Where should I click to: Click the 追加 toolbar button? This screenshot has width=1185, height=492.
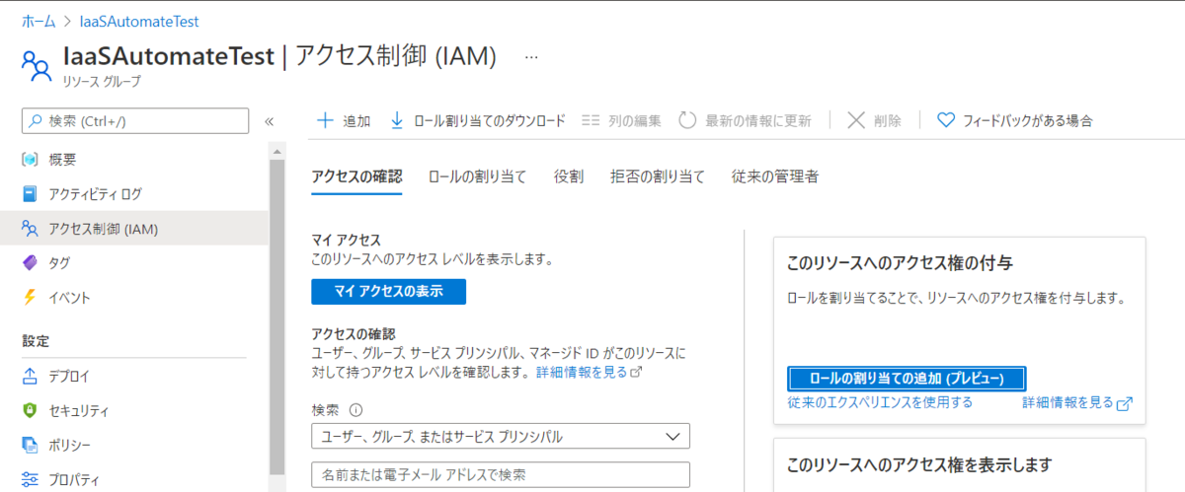[x=343, y=120]
